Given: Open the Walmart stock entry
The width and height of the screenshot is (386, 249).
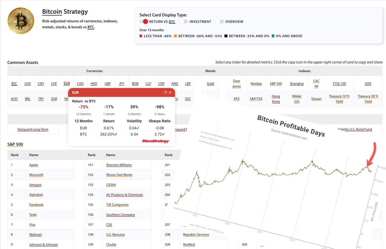Looking at the screenshot, I should pyautogui.click(x=36, y=235).
